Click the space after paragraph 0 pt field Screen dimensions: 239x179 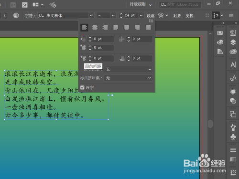coord(142,58)
